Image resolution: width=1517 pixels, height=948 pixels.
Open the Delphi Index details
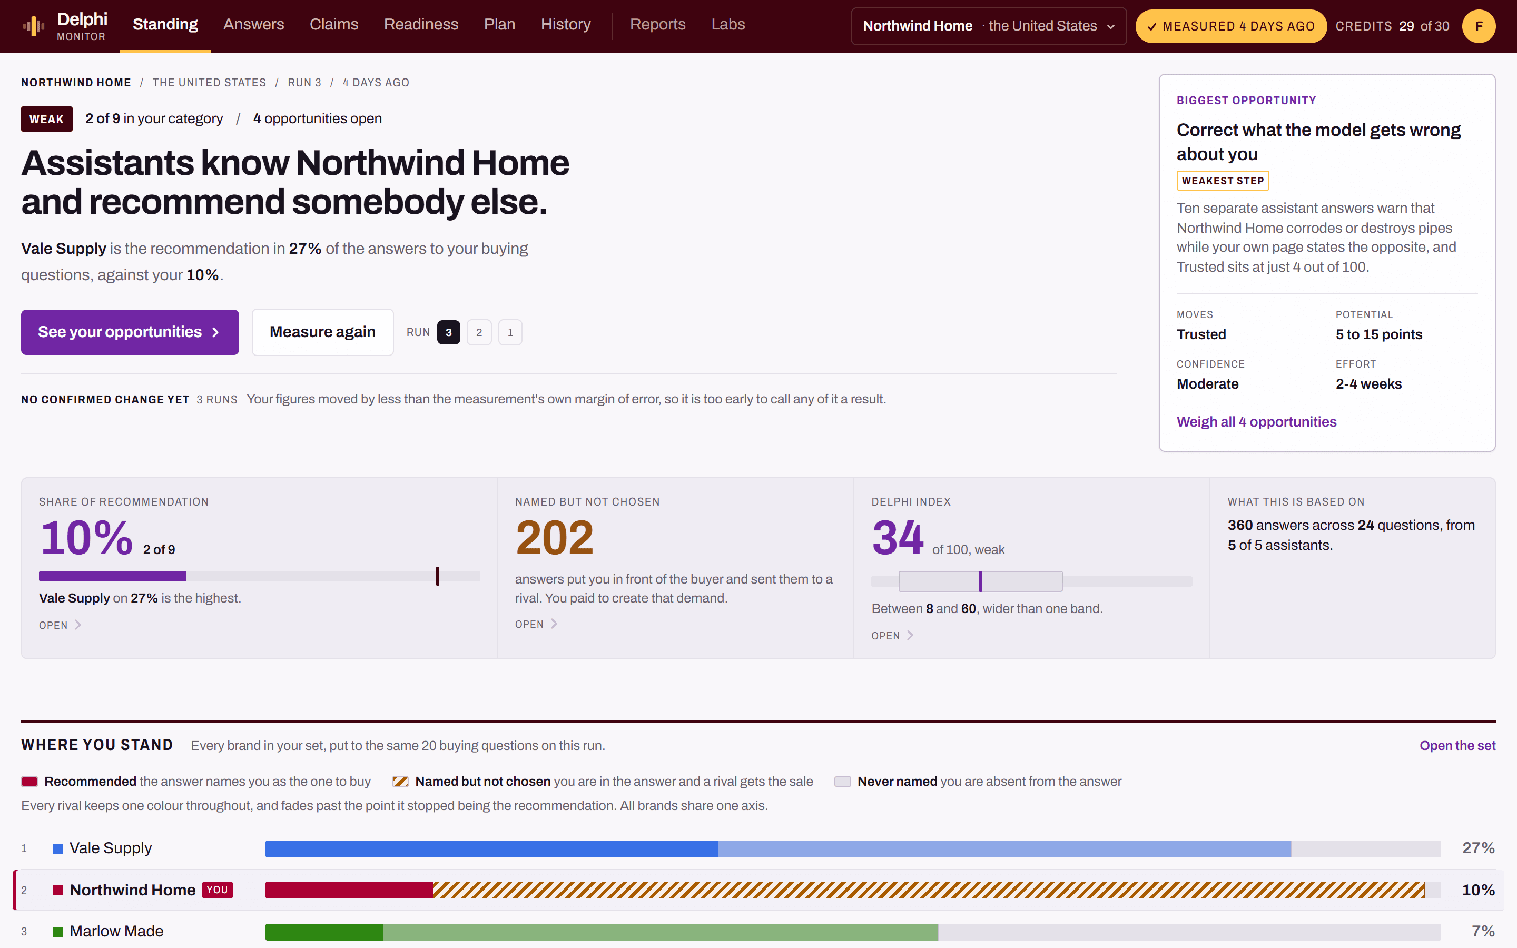(x=893, y=636)
